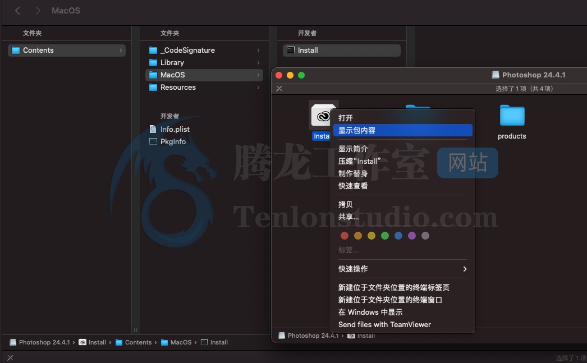This screenshot has height=363, width=587.
Task: Expand the Library row chevron
Action: pos(258,62)
